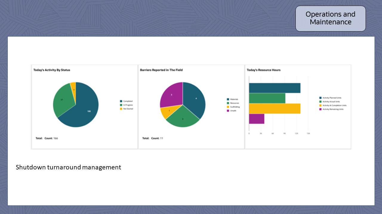The width and height of the screenshot is (382, 214).
Task: Select the Shutdown turnaround management label
Action: click(68, 167)
